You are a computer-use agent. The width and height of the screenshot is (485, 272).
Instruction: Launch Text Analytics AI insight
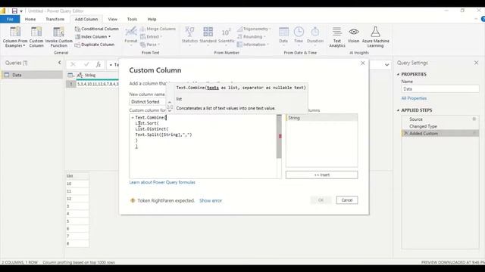(336, 37)
